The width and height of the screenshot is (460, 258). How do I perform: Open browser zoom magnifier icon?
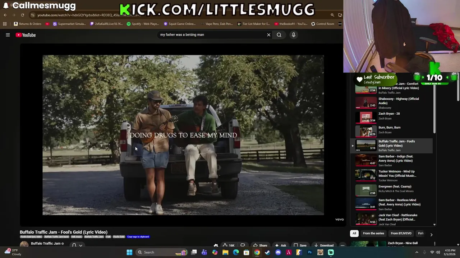pyautogui.click(x=332, y=15)
